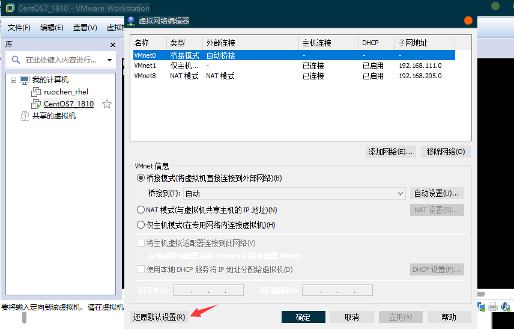
Task: Toggle 使用本地 DHCP 服务 checkbox
Action: coord(141,269)
